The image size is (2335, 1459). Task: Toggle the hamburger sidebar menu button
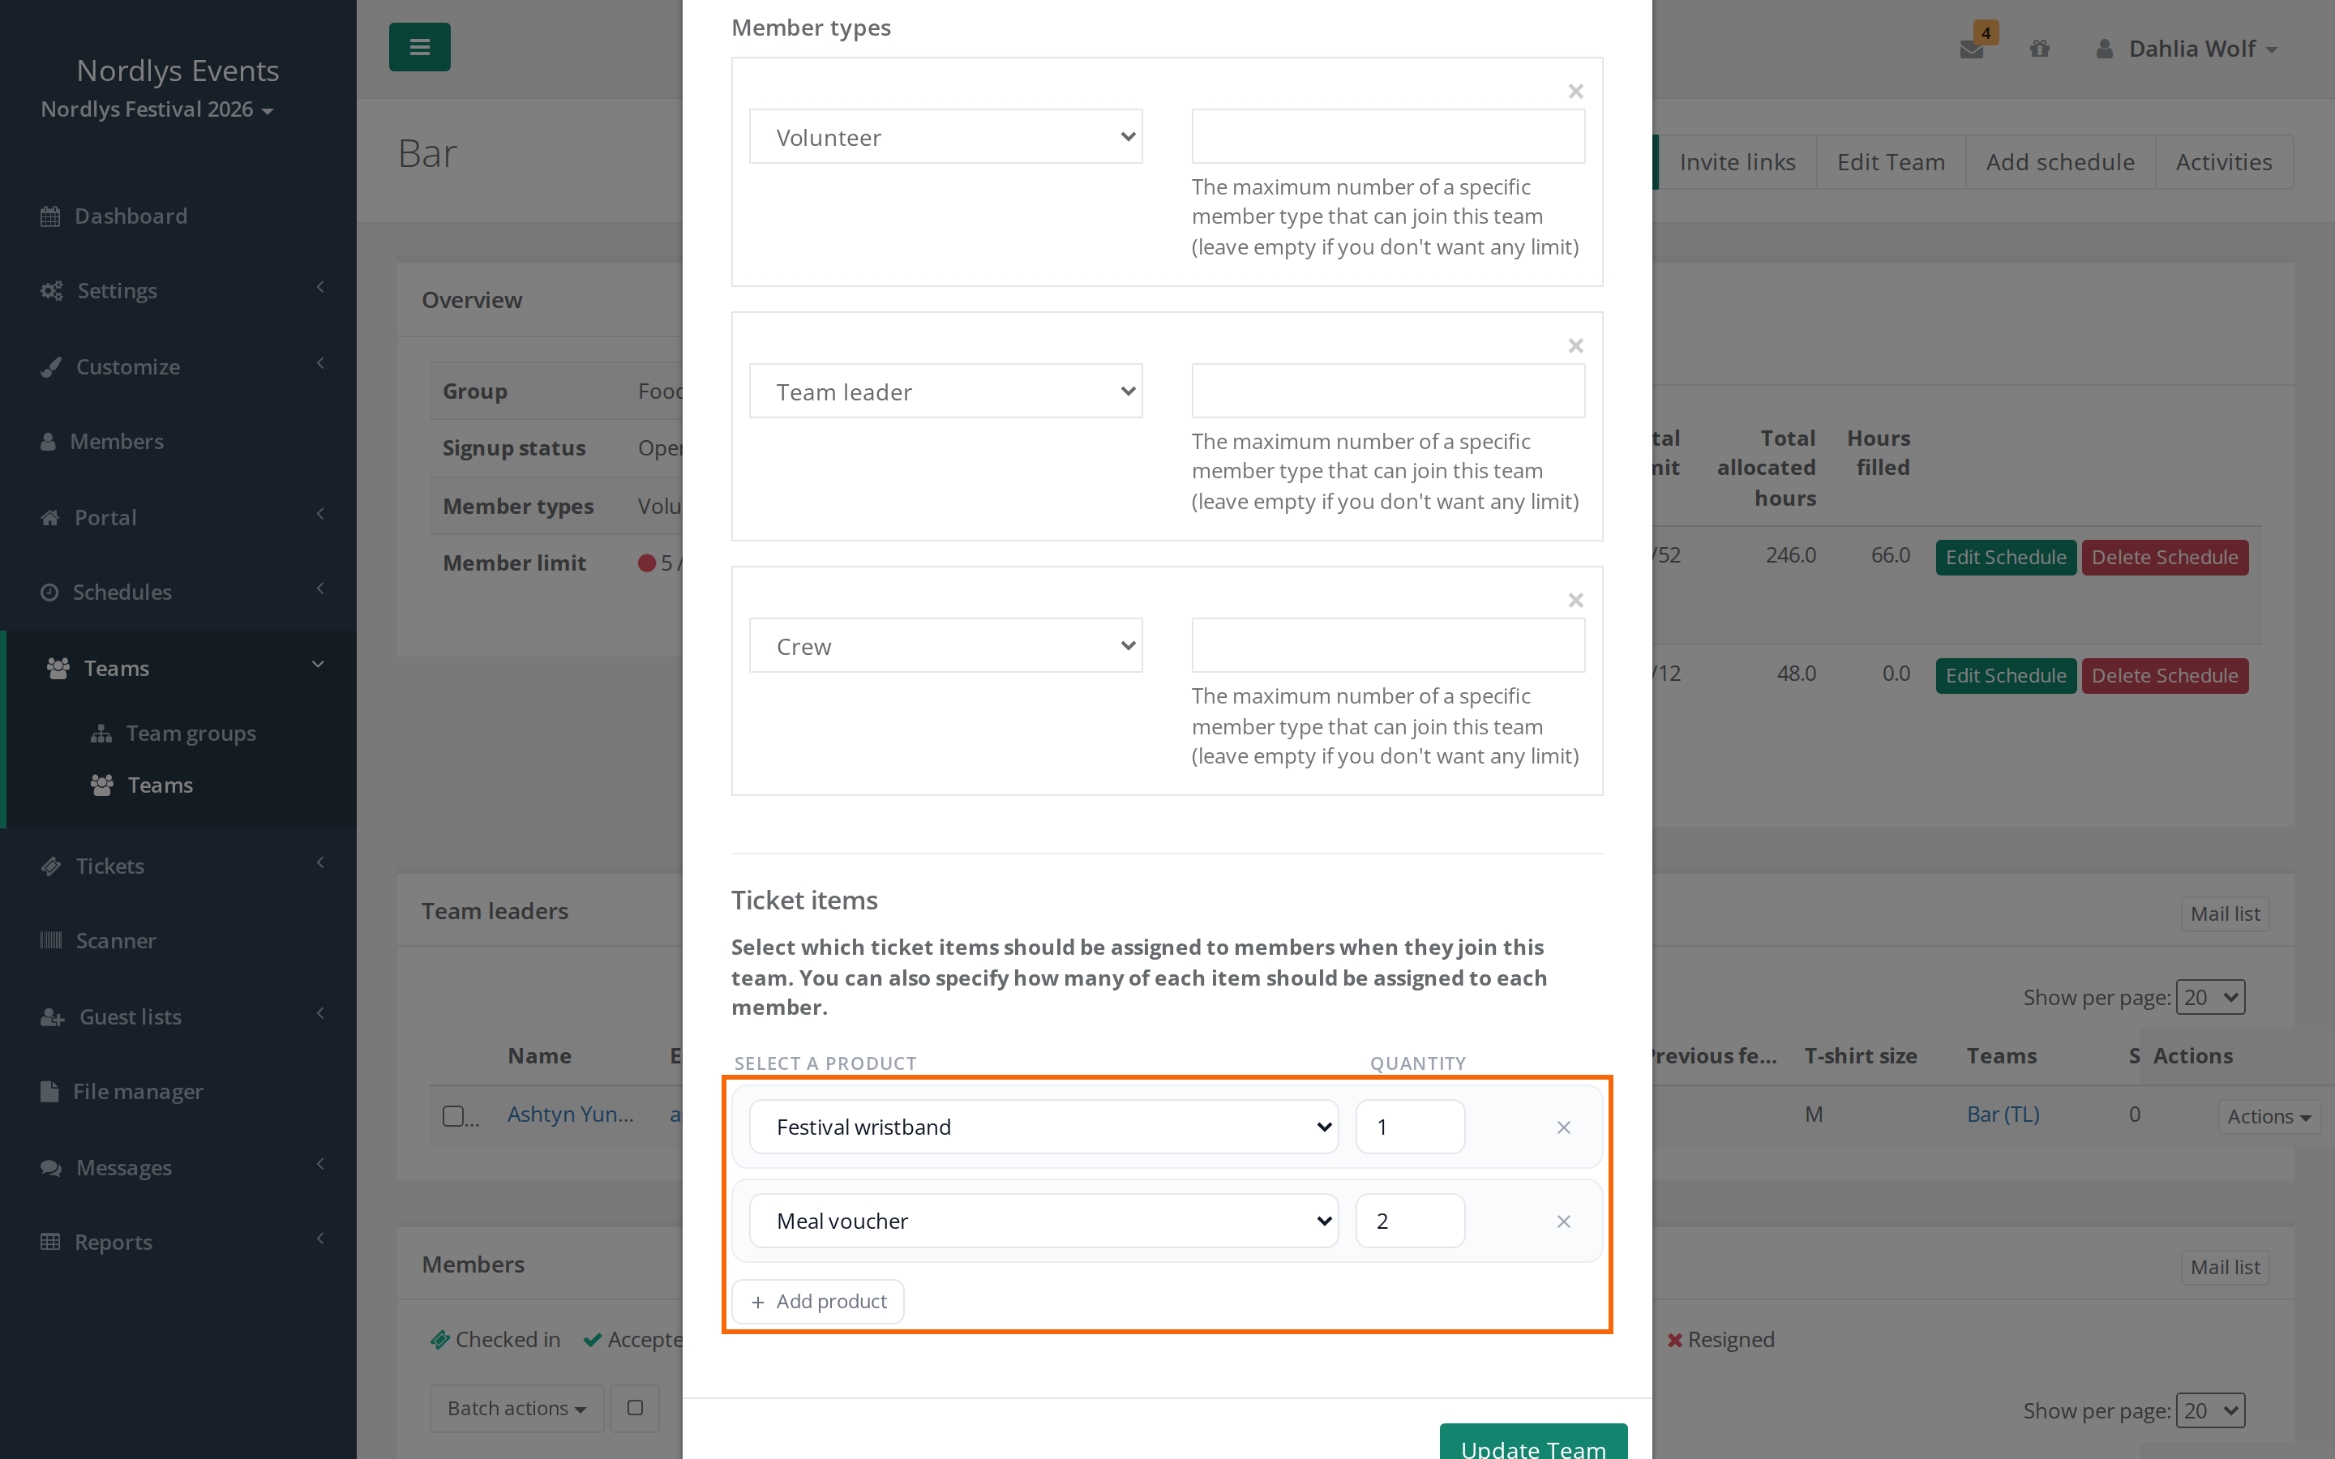418,46
